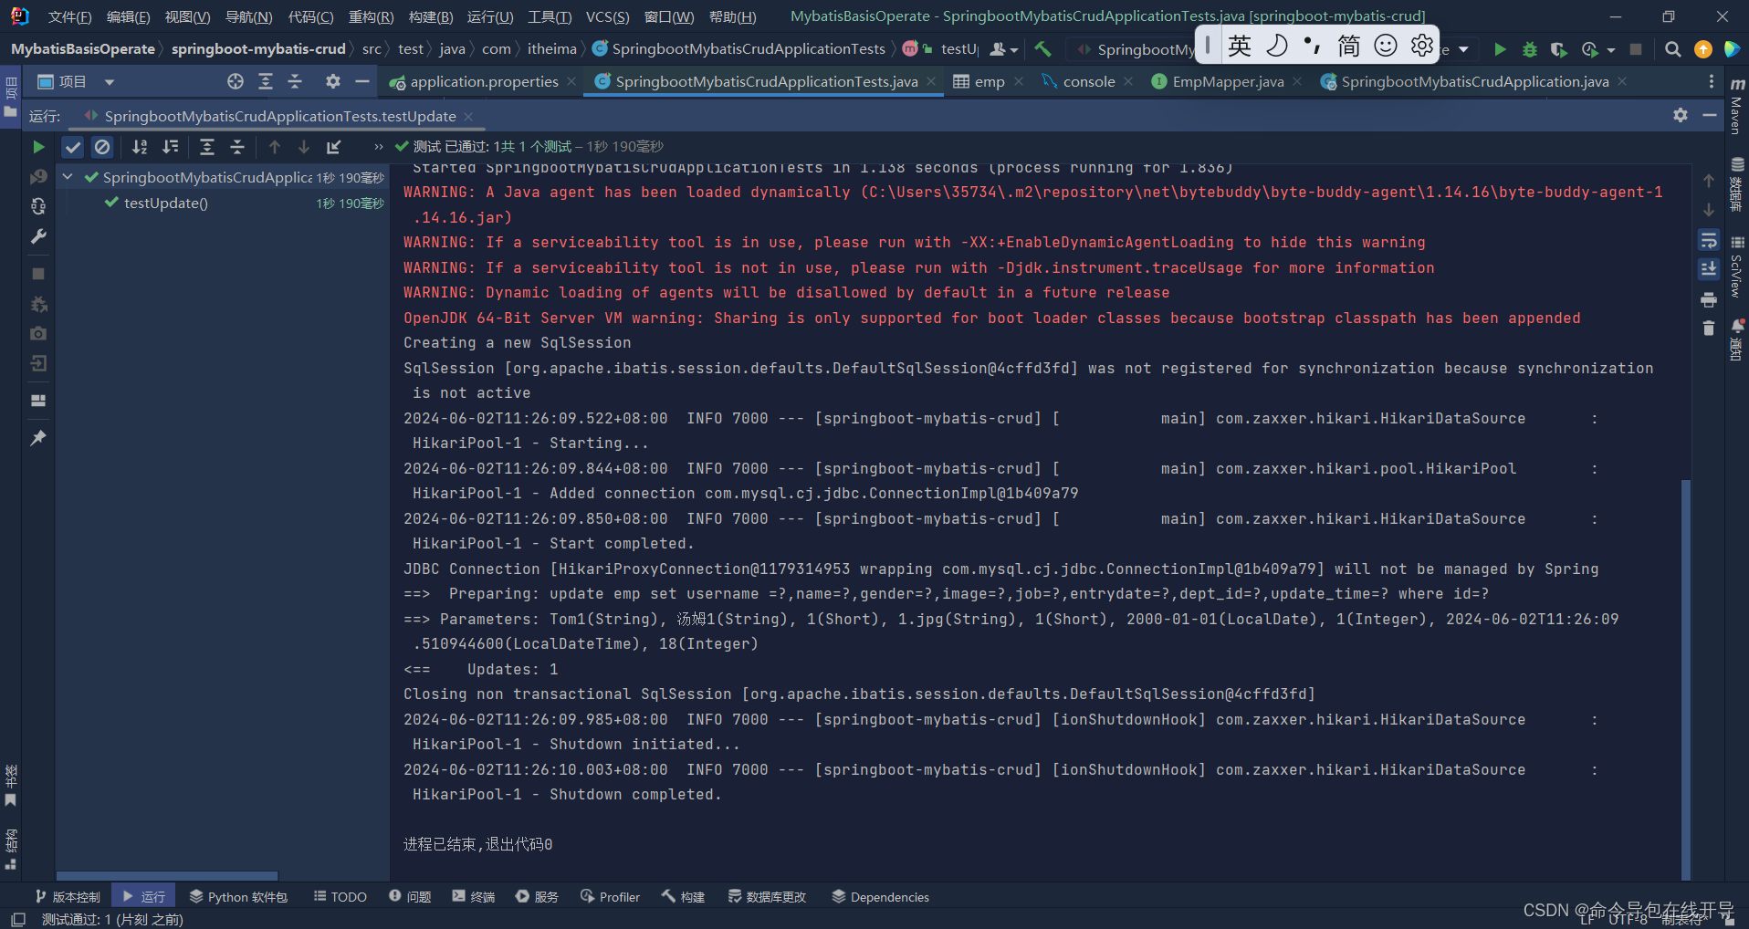This screenshot has height=929, width=1749.
Task: Click the horizontal scrollbar under the test tree
Action: pos(166,874)
